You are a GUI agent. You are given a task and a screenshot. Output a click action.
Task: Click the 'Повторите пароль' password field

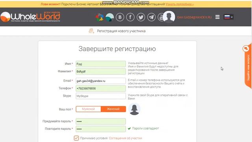101,129
